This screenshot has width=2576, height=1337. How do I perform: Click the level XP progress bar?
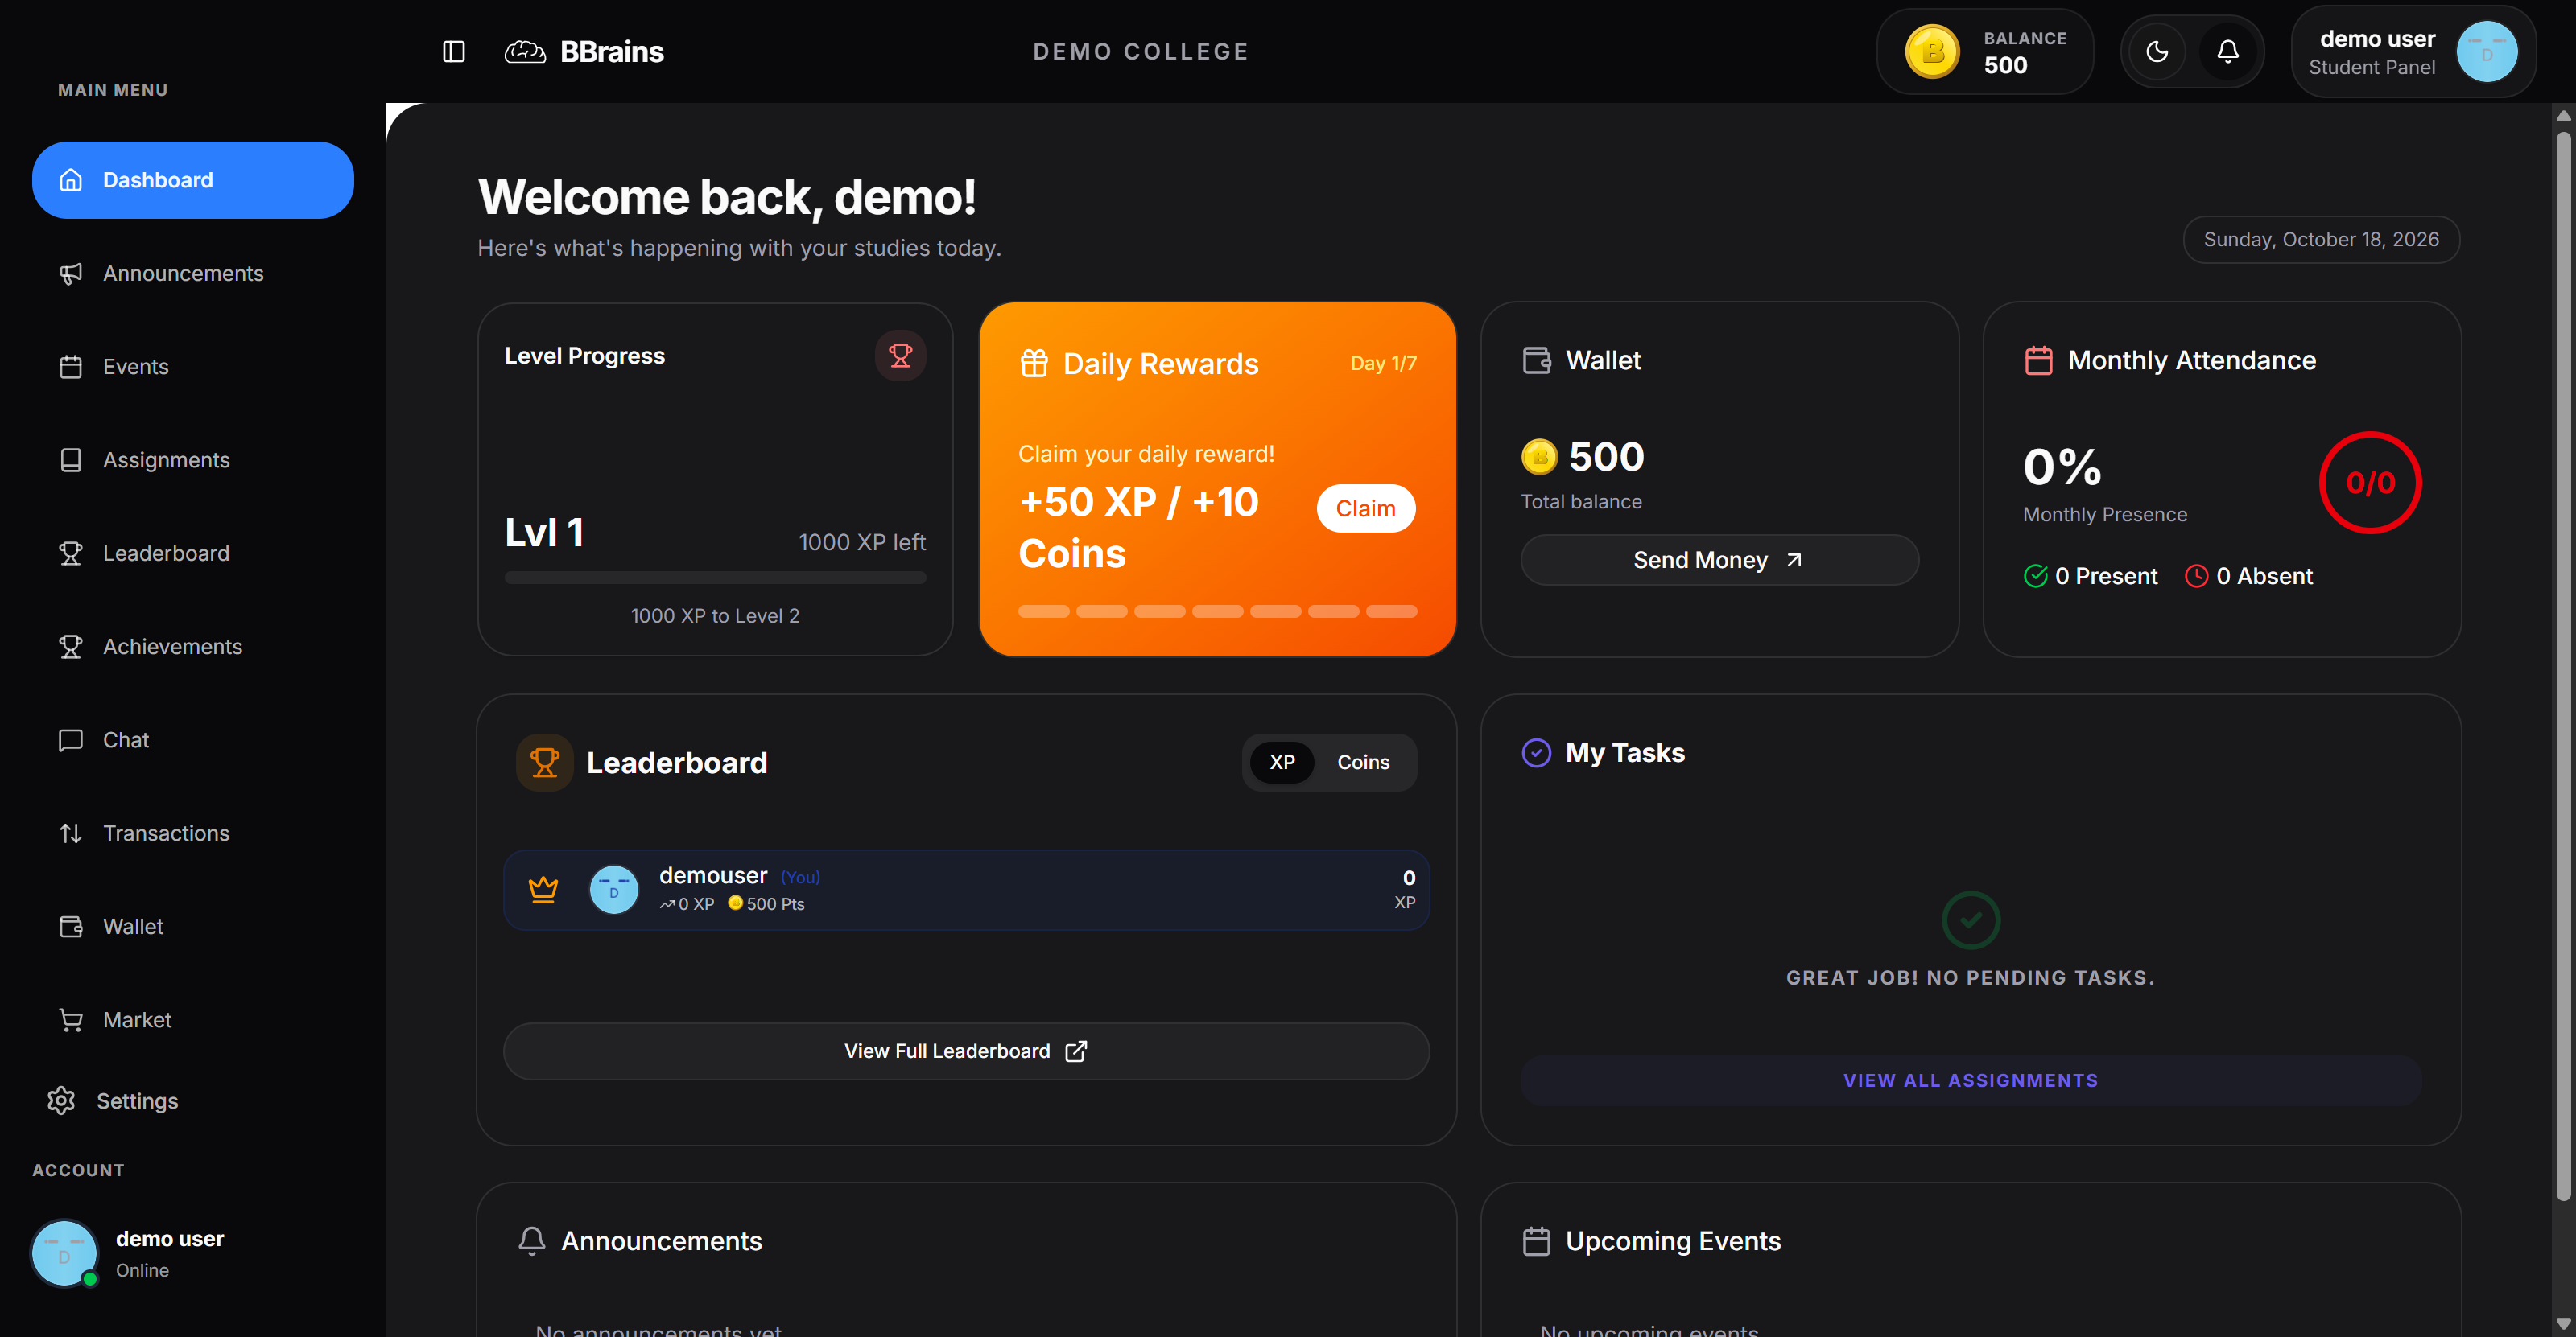point(715,578)
